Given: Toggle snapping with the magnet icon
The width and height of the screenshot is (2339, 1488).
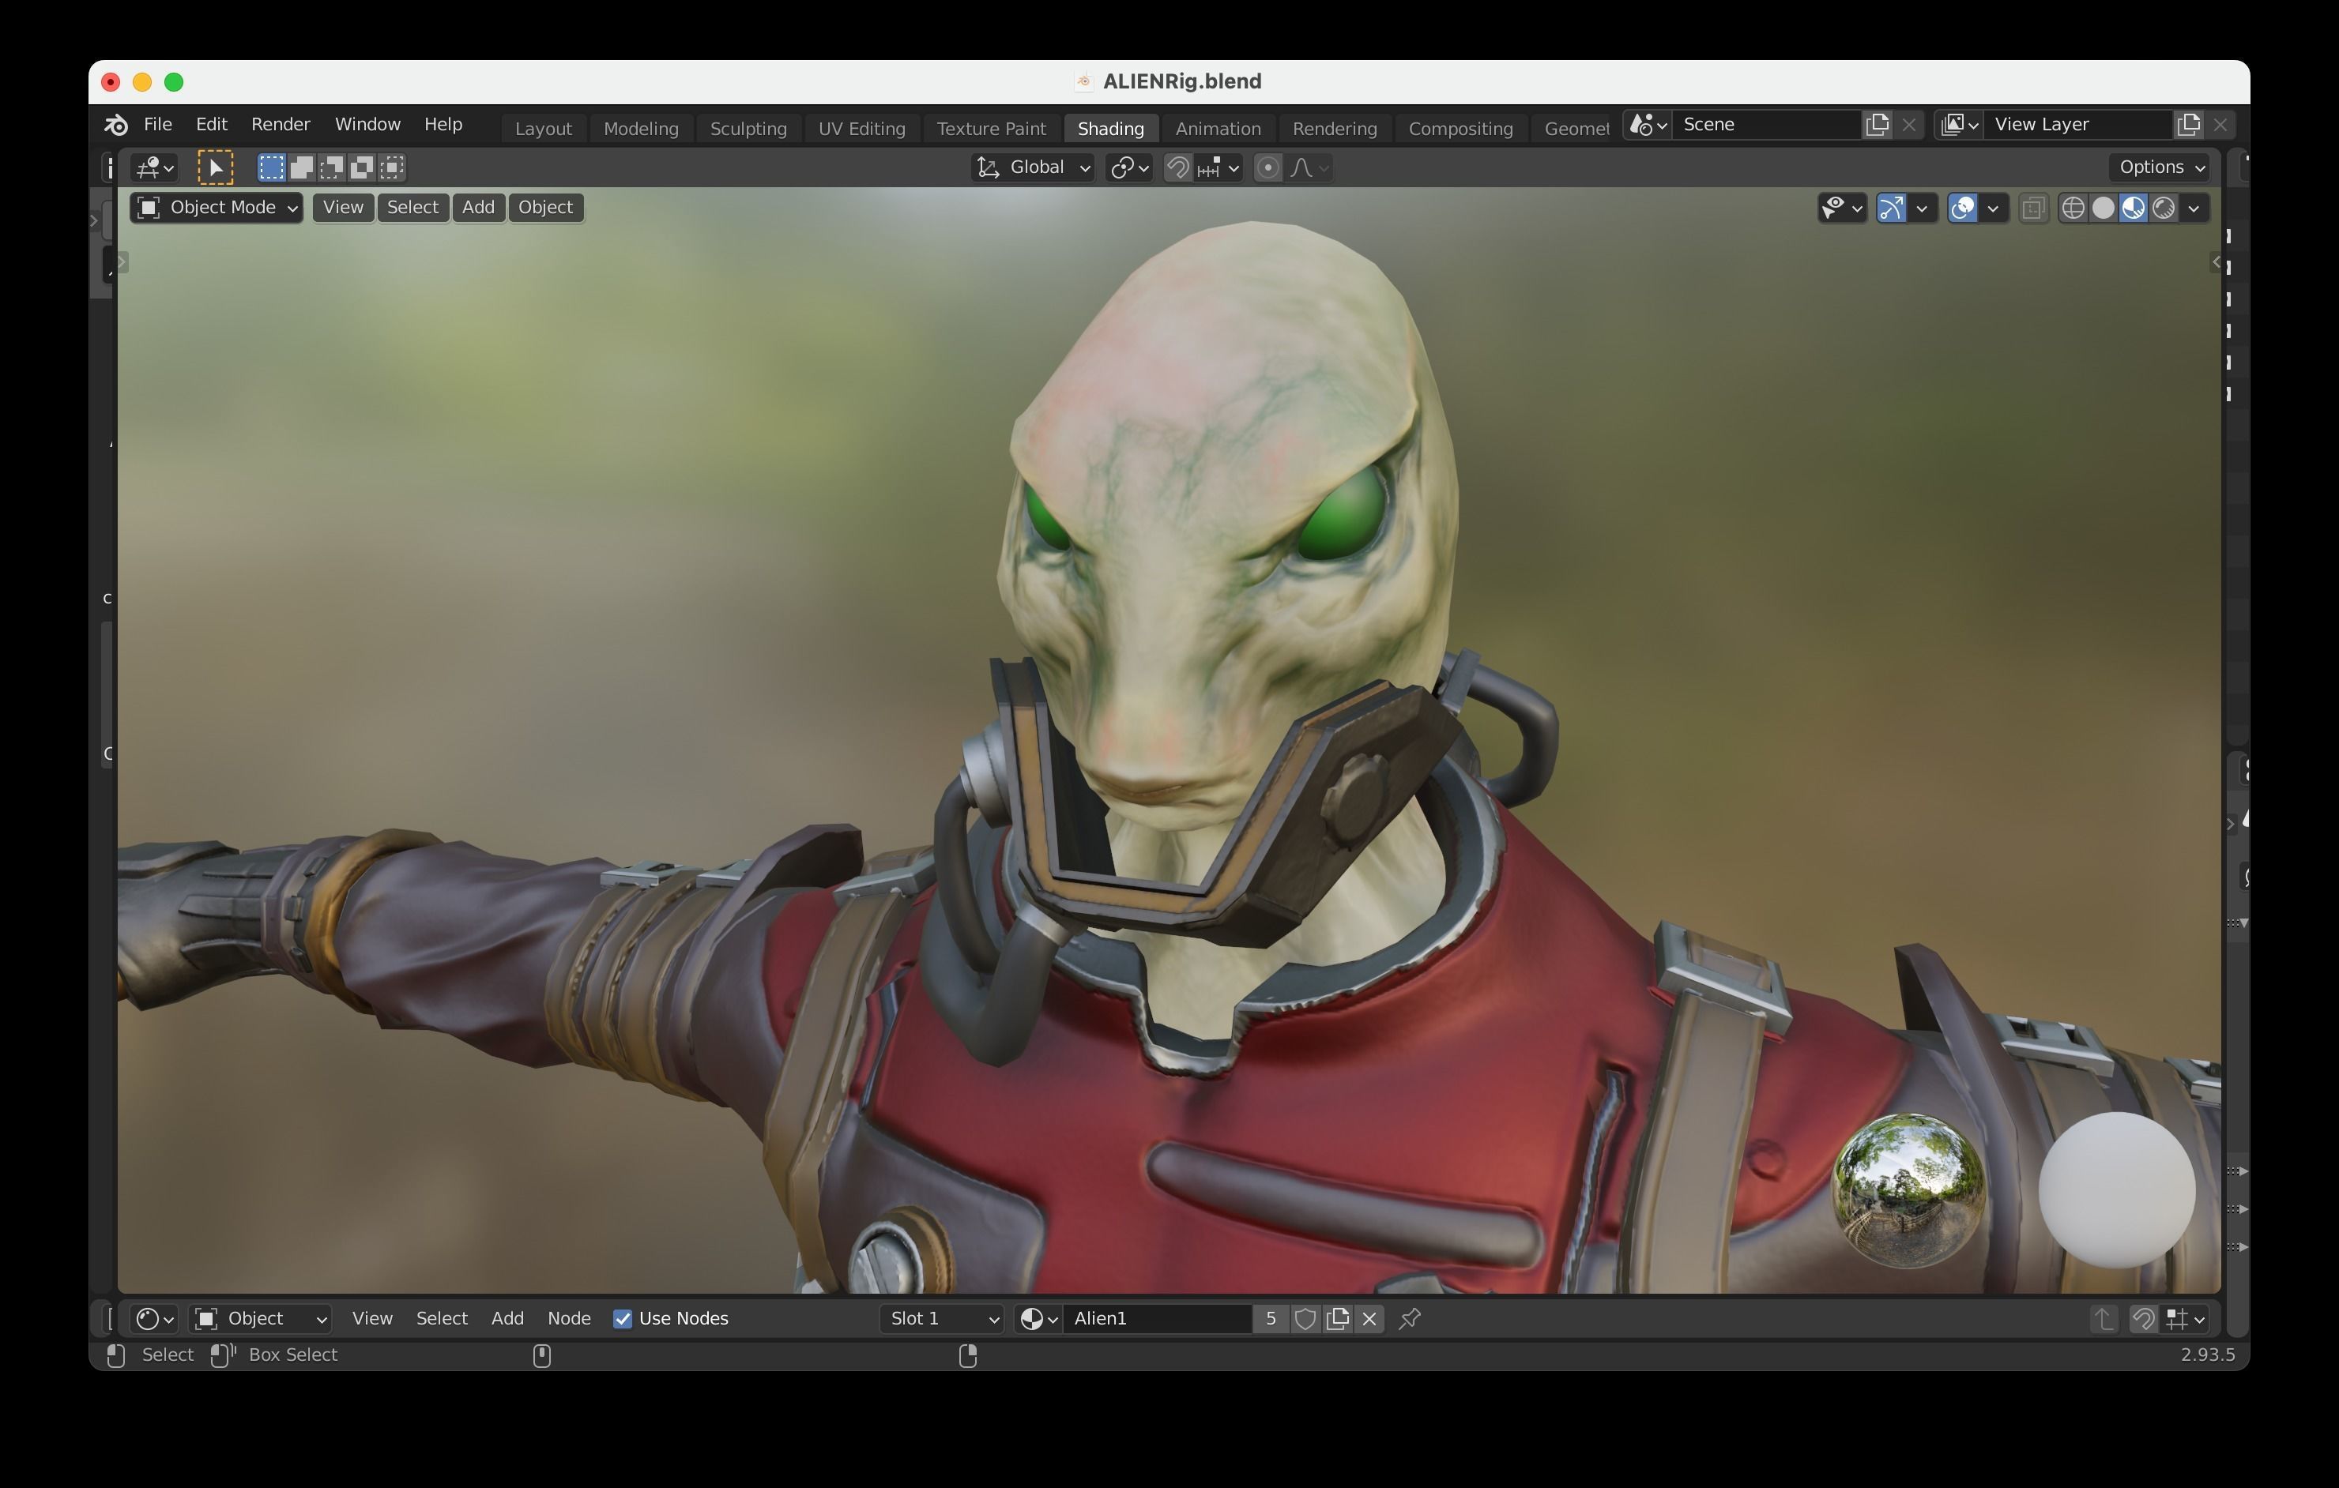Looking at the screenshot, I should [1177, 168].
